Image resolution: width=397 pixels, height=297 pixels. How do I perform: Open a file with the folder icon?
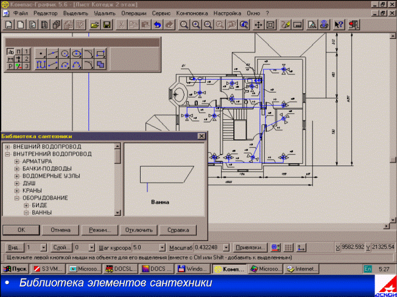click(95, 25)
